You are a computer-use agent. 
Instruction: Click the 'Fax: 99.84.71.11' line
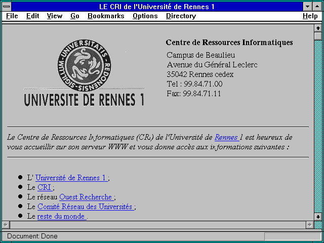click(x=194, y=94)
